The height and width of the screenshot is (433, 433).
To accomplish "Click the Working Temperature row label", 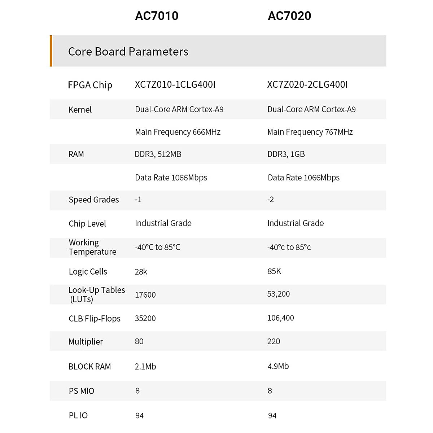I will click(92, 247).
